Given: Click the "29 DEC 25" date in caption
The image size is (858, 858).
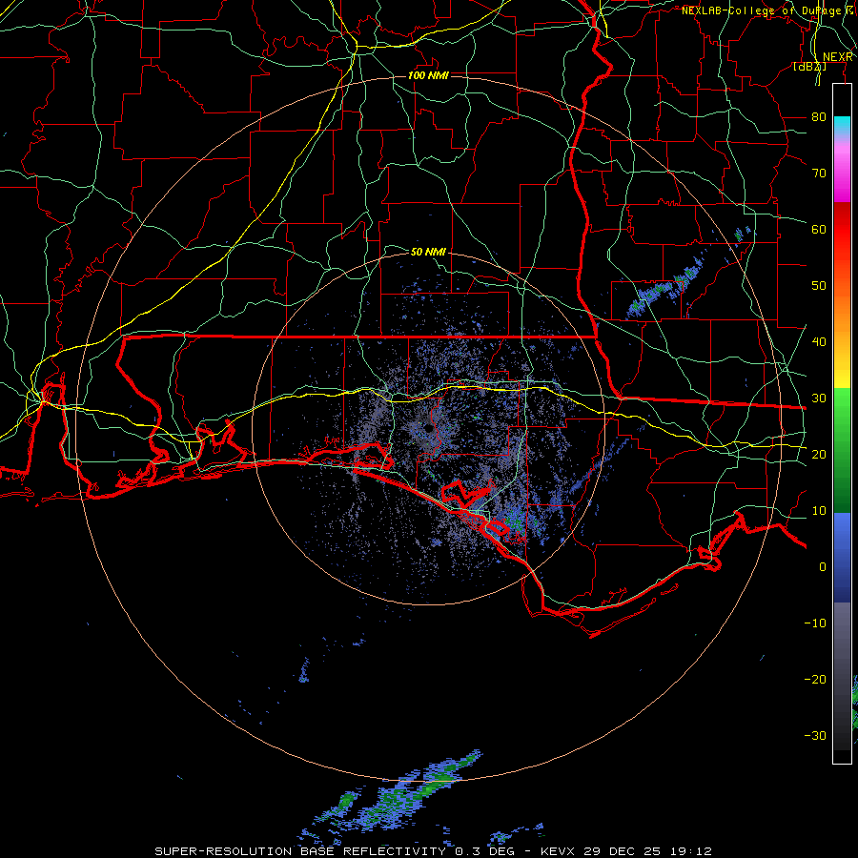Looking at the screenshot, I should coord(624,851).
